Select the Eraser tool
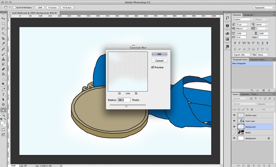 point(3,69)
